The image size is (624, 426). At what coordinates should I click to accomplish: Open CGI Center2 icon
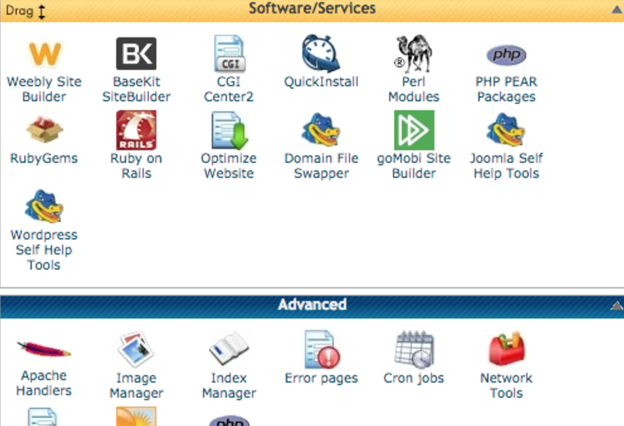click(x=229, y=53)
